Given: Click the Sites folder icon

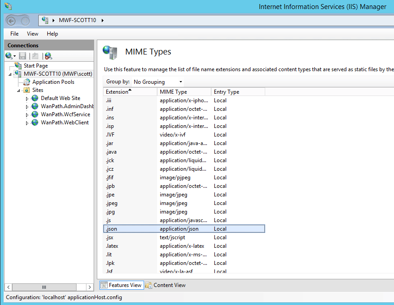Looking at the screenshot, I should pyautogui.click(x=27, y=90).
